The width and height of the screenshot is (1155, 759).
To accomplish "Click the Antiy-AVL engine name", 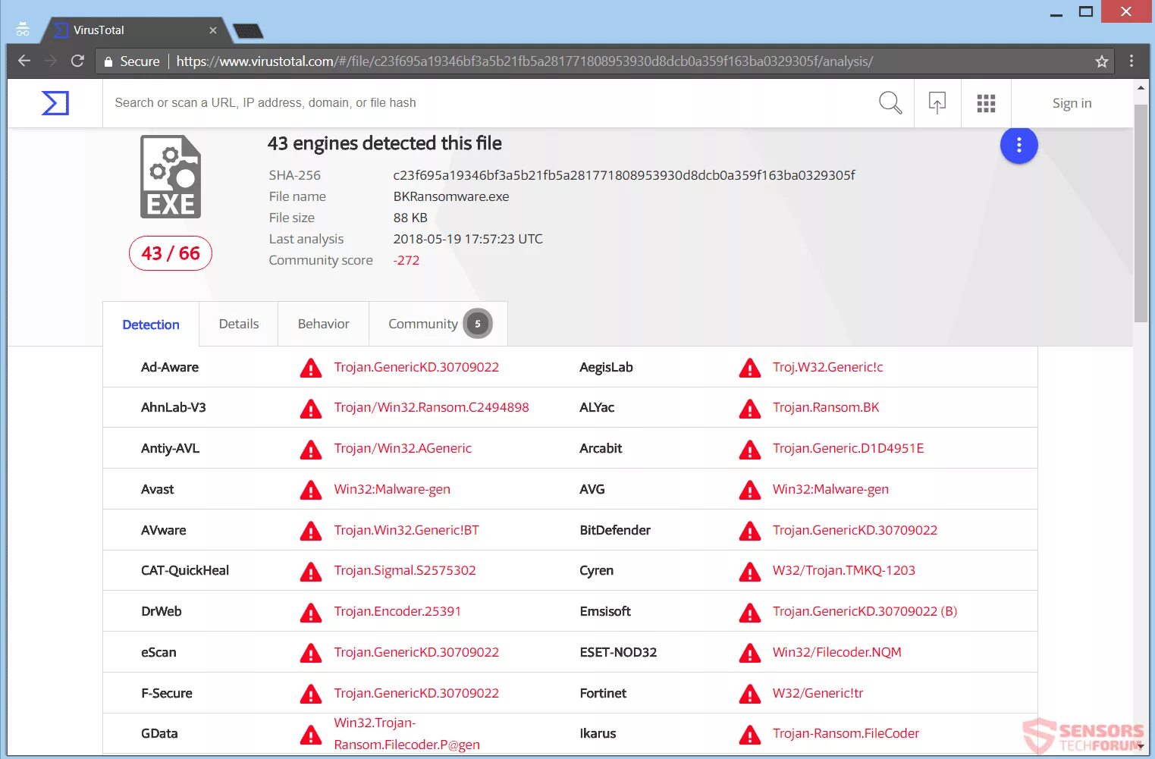I will click(170, 448).
